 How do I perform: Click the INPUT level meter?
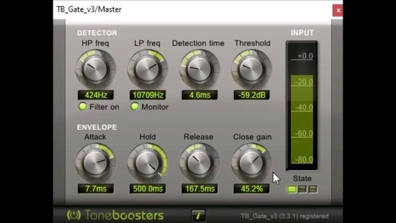pos(302,106)
